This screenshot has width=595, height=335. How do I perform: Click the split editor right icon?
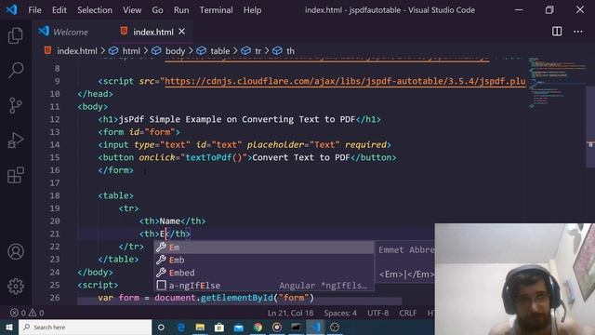(557, 32)
